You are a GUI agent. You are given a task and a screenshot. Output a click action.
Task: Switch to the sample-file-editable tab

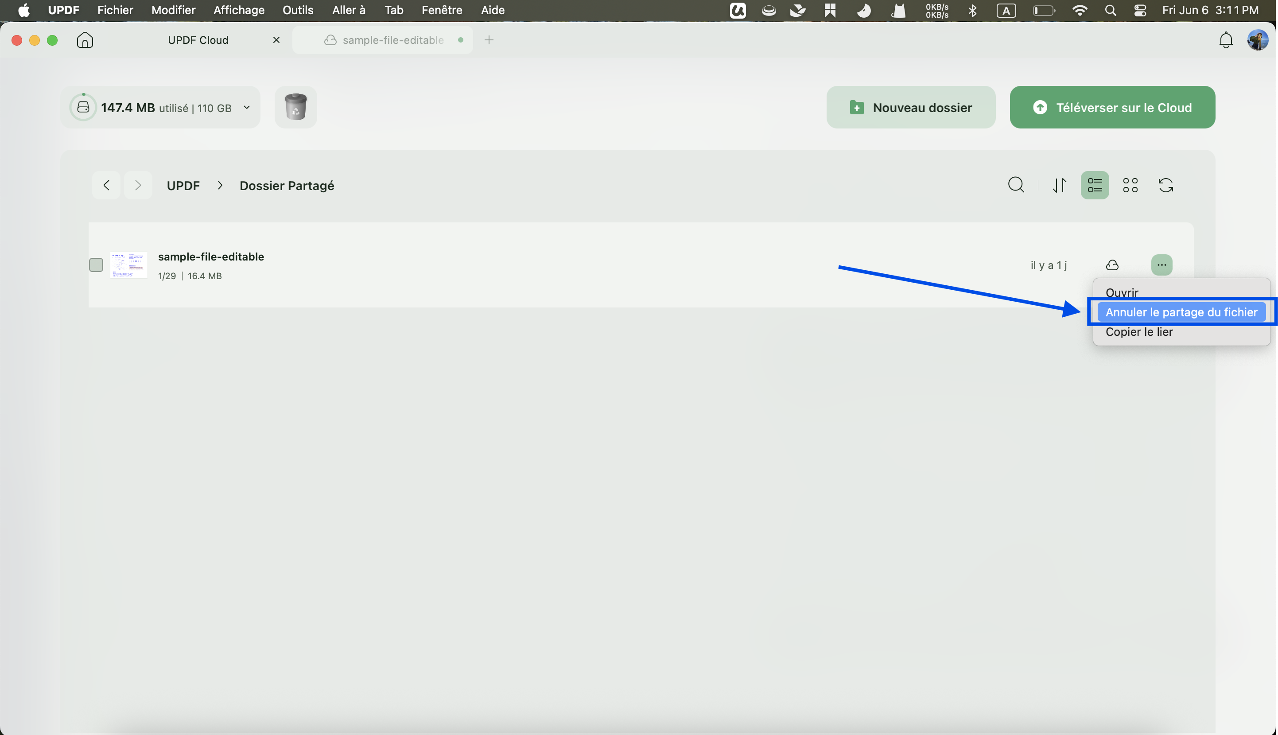pos(383,40)
